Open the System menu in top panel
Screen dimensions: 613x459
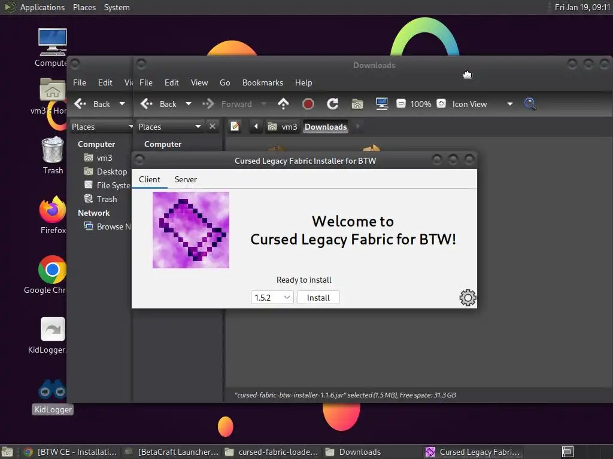pos(117,7)
